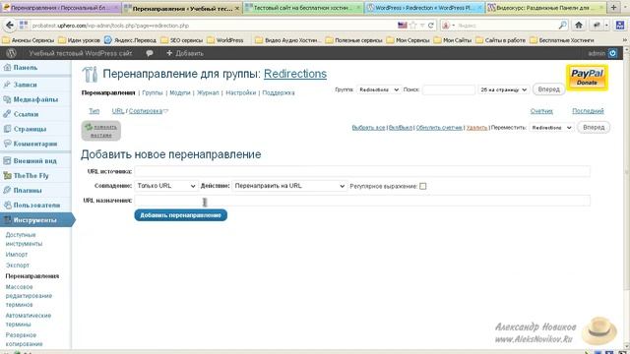This screenshot has width=630, height=354.
Task: Open the Настройки sub-menu link
Action: (240, 92)
